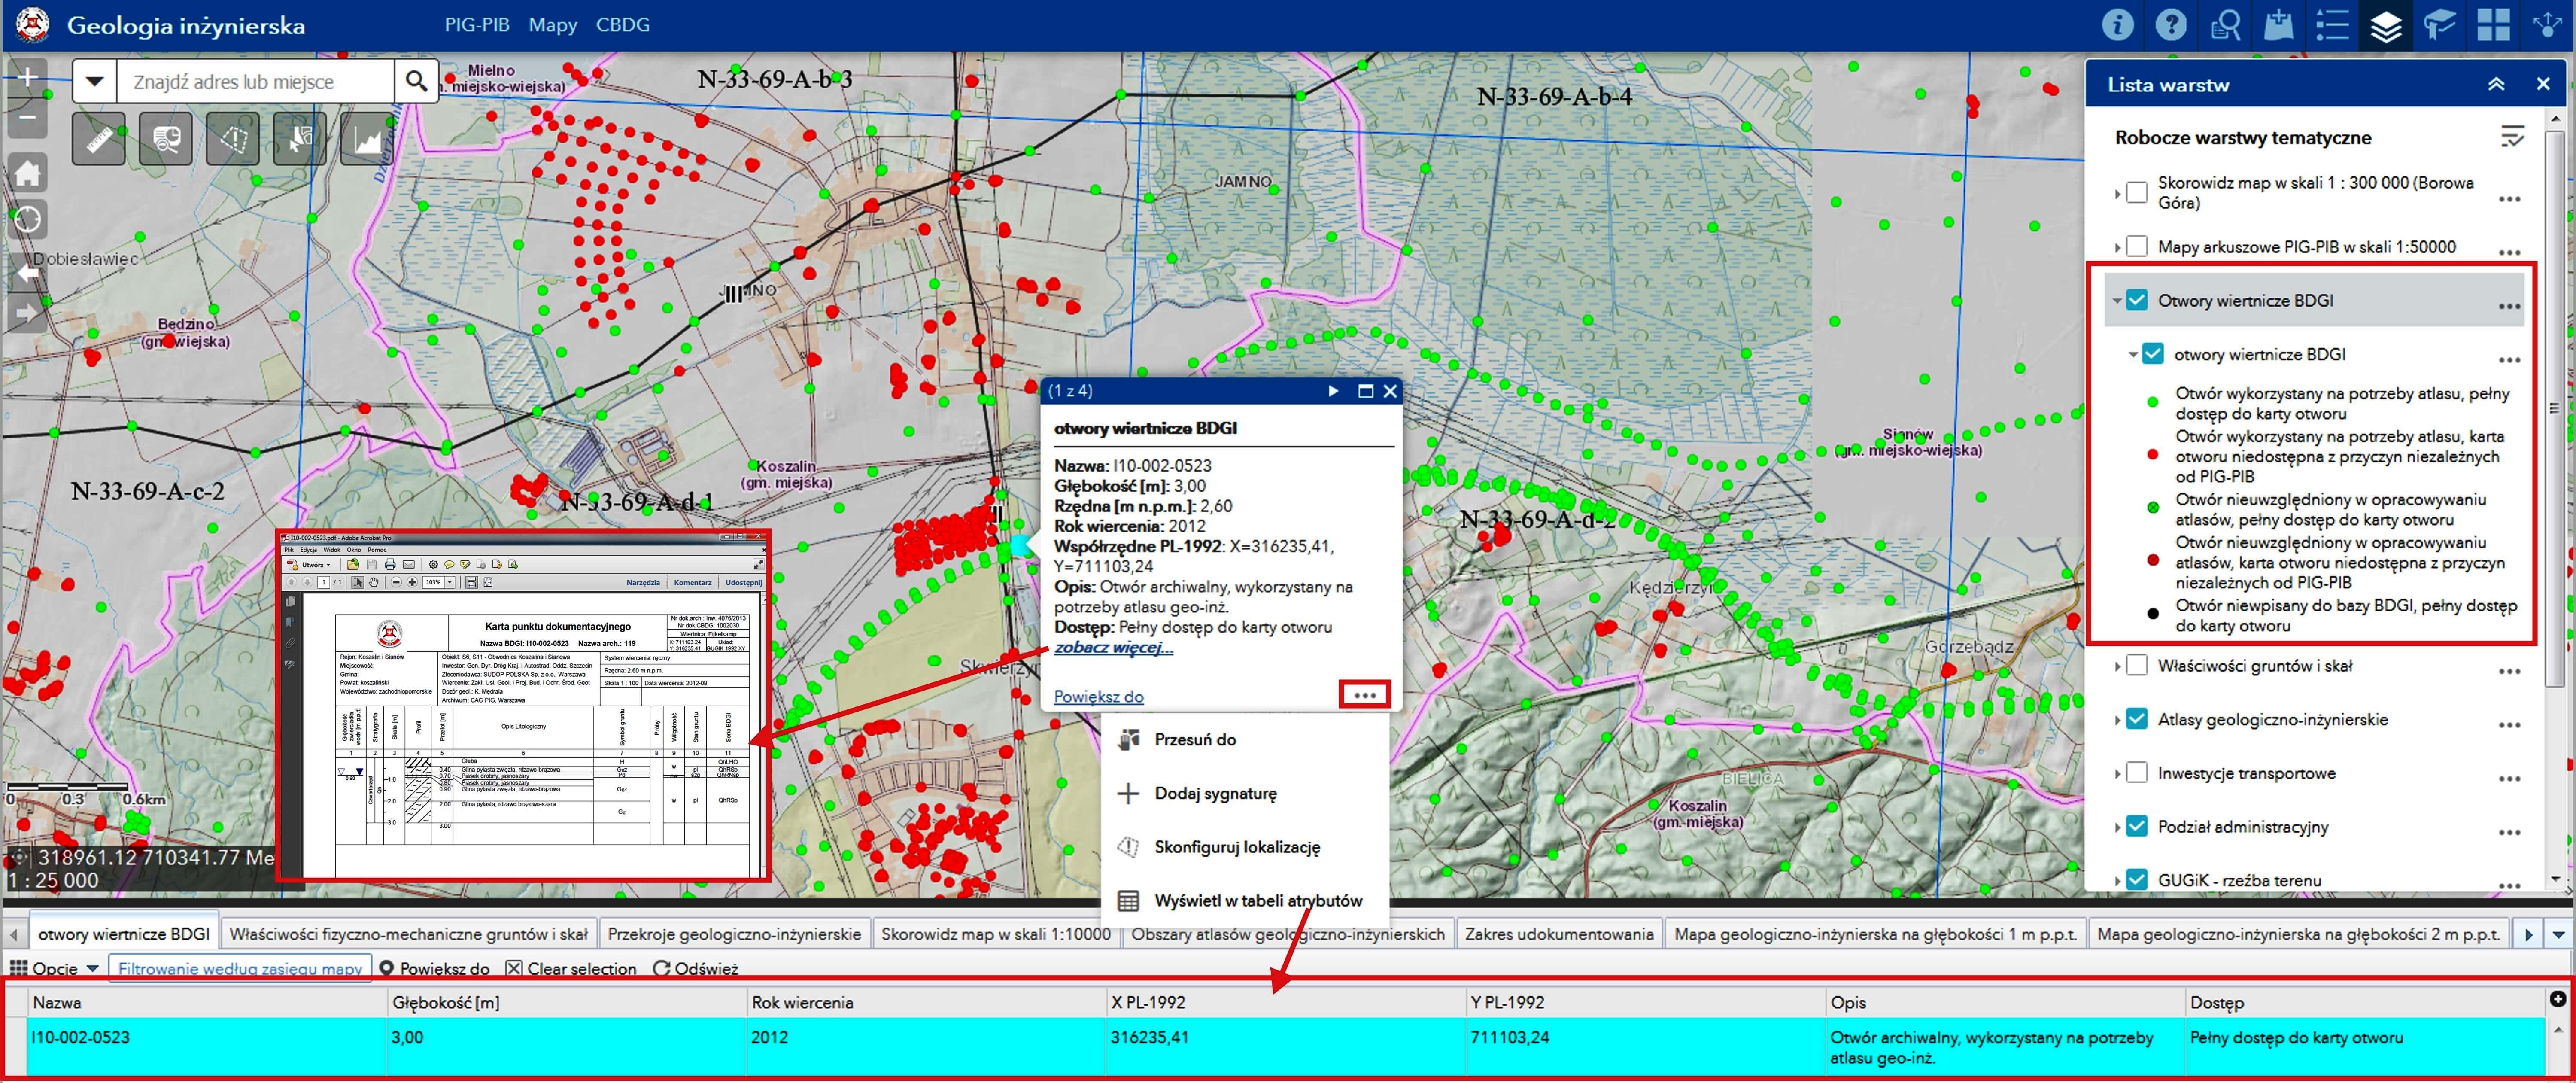Switch to Przekroje geologiczno-inżynierskie tab
Screen dimensions: 2576x1083
734,934
